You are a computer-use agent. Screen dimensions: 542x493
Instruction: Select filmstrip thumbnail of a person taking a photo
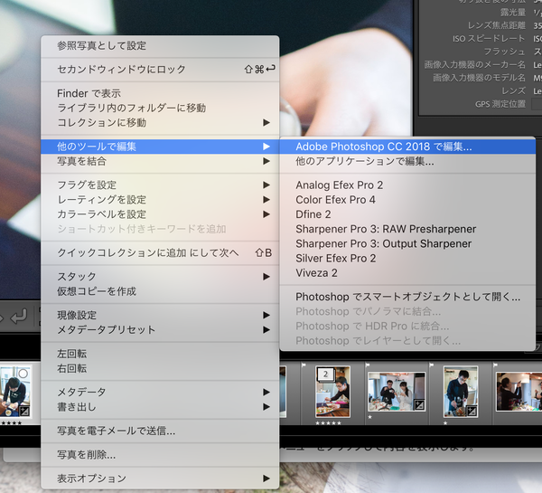tap(519, 392)
